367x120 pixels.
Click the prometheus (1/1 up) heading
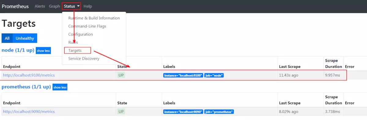(26, 87)
